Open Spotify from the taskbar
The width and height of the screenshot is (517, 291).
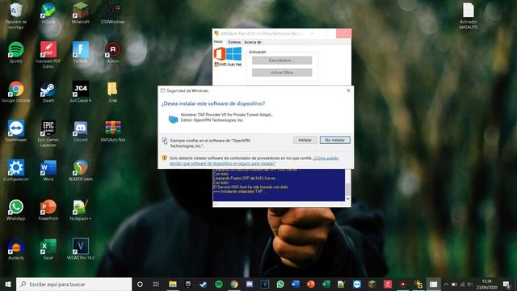pyautogui.click(x=219, y=284)
